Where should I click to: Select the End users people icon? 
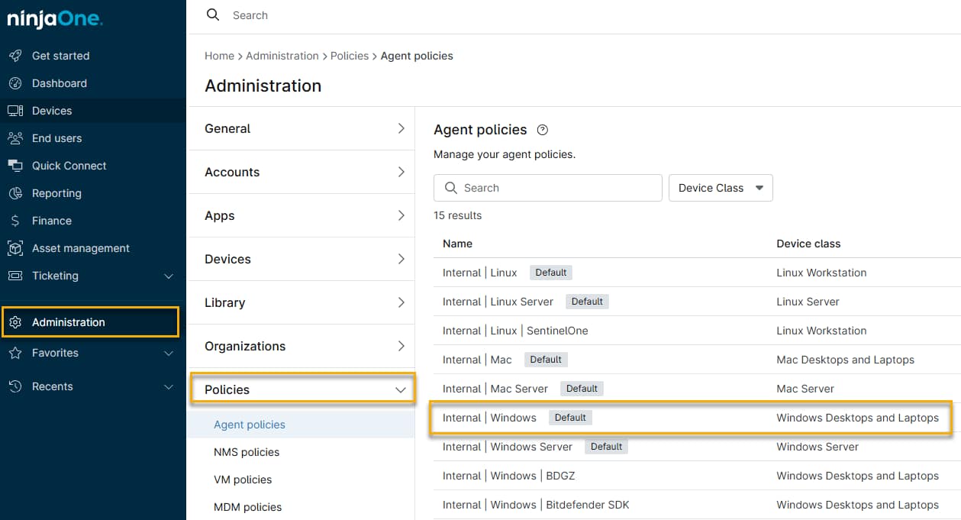pyautogui.click(x=15, y=138)
